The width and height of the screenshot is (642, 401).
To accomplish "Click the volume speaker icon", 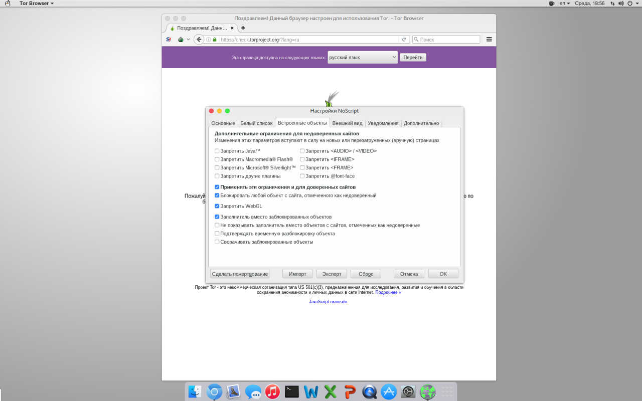I will pyautogui.click(x=621, y=3).
